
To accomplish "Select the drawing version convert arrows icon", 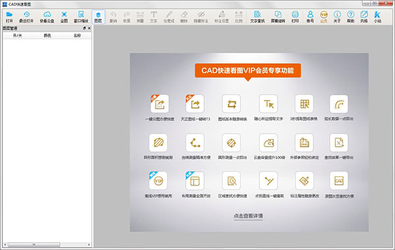I will click(x=232, y=104).
